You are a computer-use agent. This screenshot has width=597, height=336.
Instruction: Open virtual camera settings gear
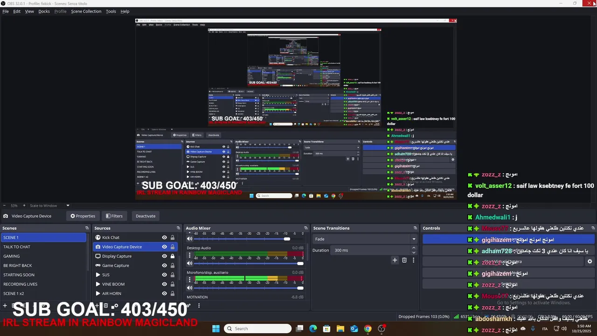(x=590, y=262)
